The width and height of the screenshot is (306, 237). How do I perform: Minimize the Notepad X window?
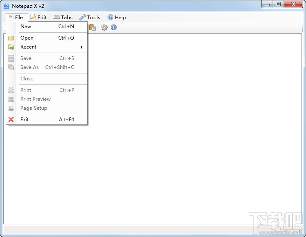click(x=267, y=4)
